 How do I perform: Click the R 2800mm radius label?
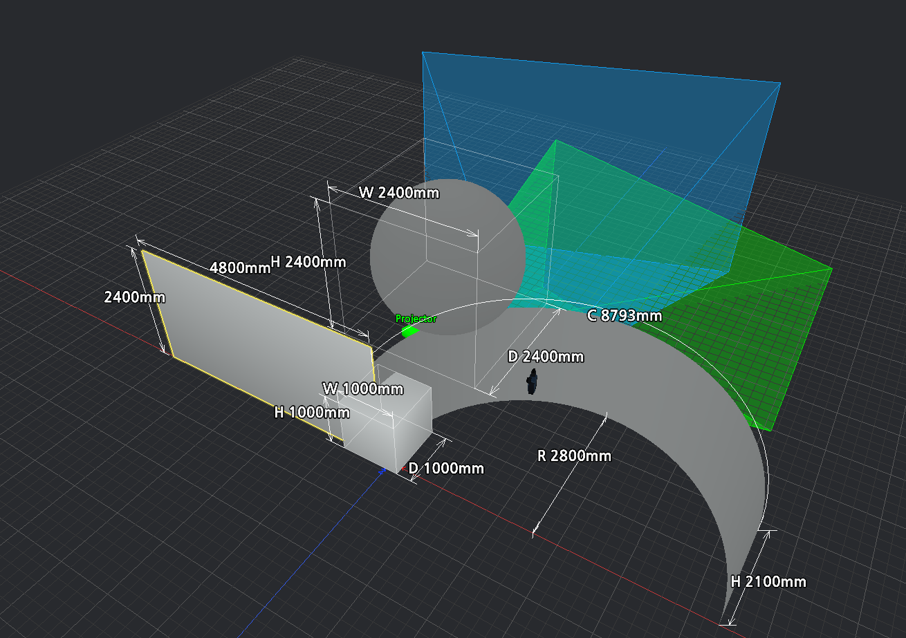pyautogui.click(x=574, y=456)
